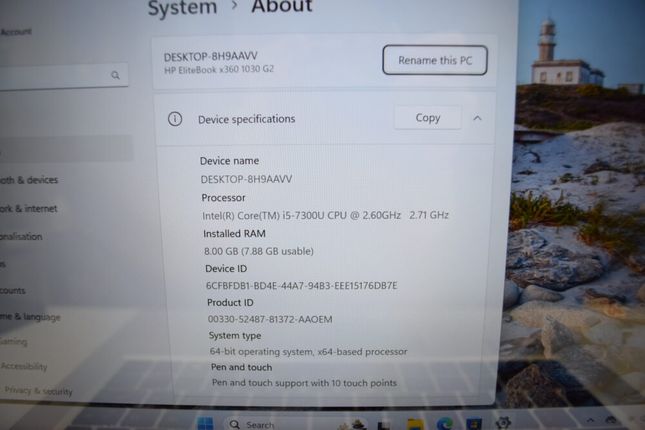Click the info icon beside Device specifications
This screenshot has height=430, width=645.
(175, 119)
